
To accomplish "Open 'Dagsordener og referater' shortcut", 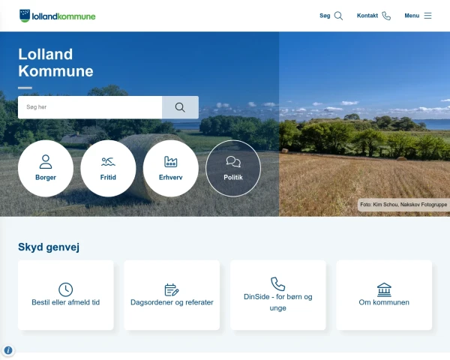I will click(x=172, y=295).
